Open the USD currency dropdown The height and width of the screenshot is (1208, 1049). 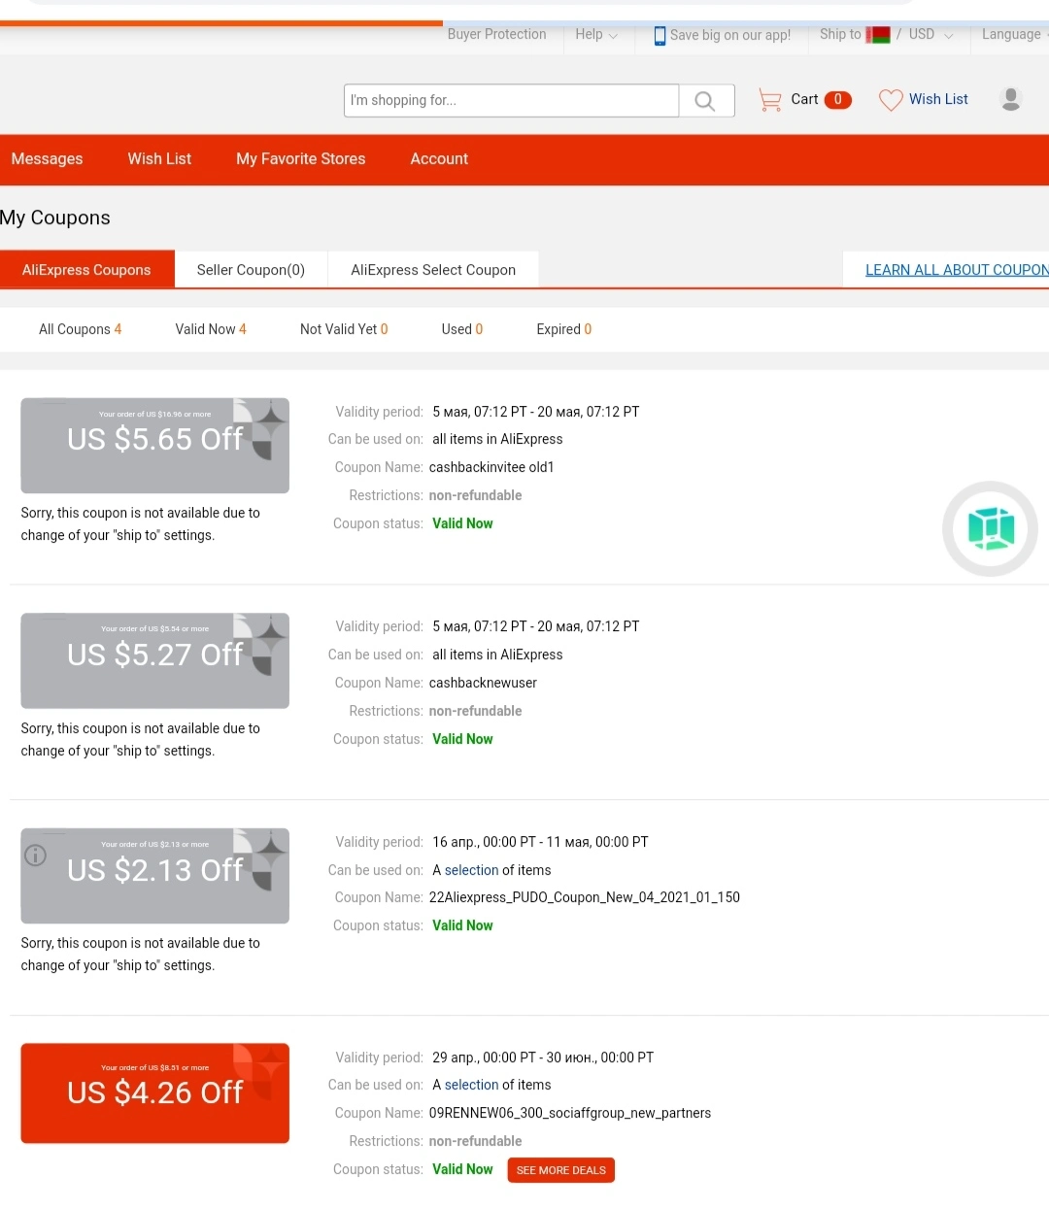[931, 34]
